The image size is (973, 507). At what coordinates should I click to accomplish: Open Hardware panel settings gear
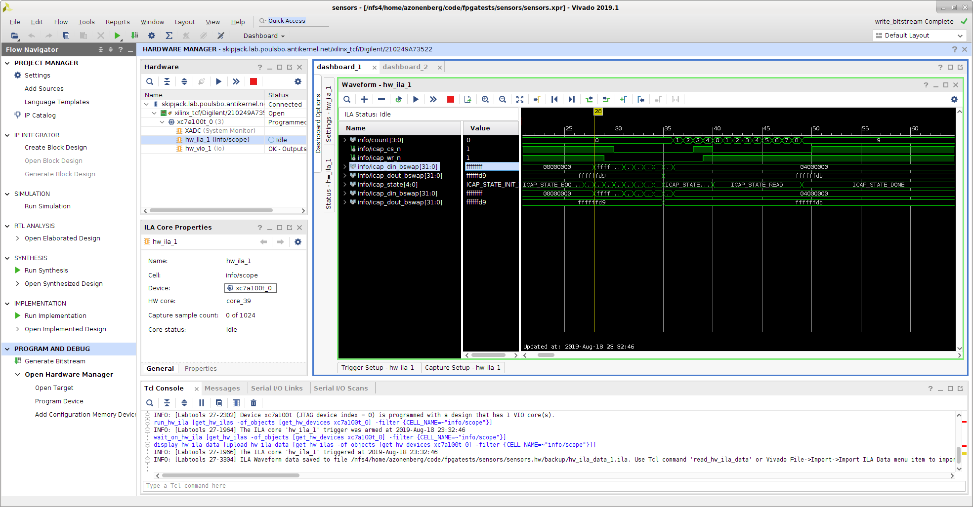(298, 81)
